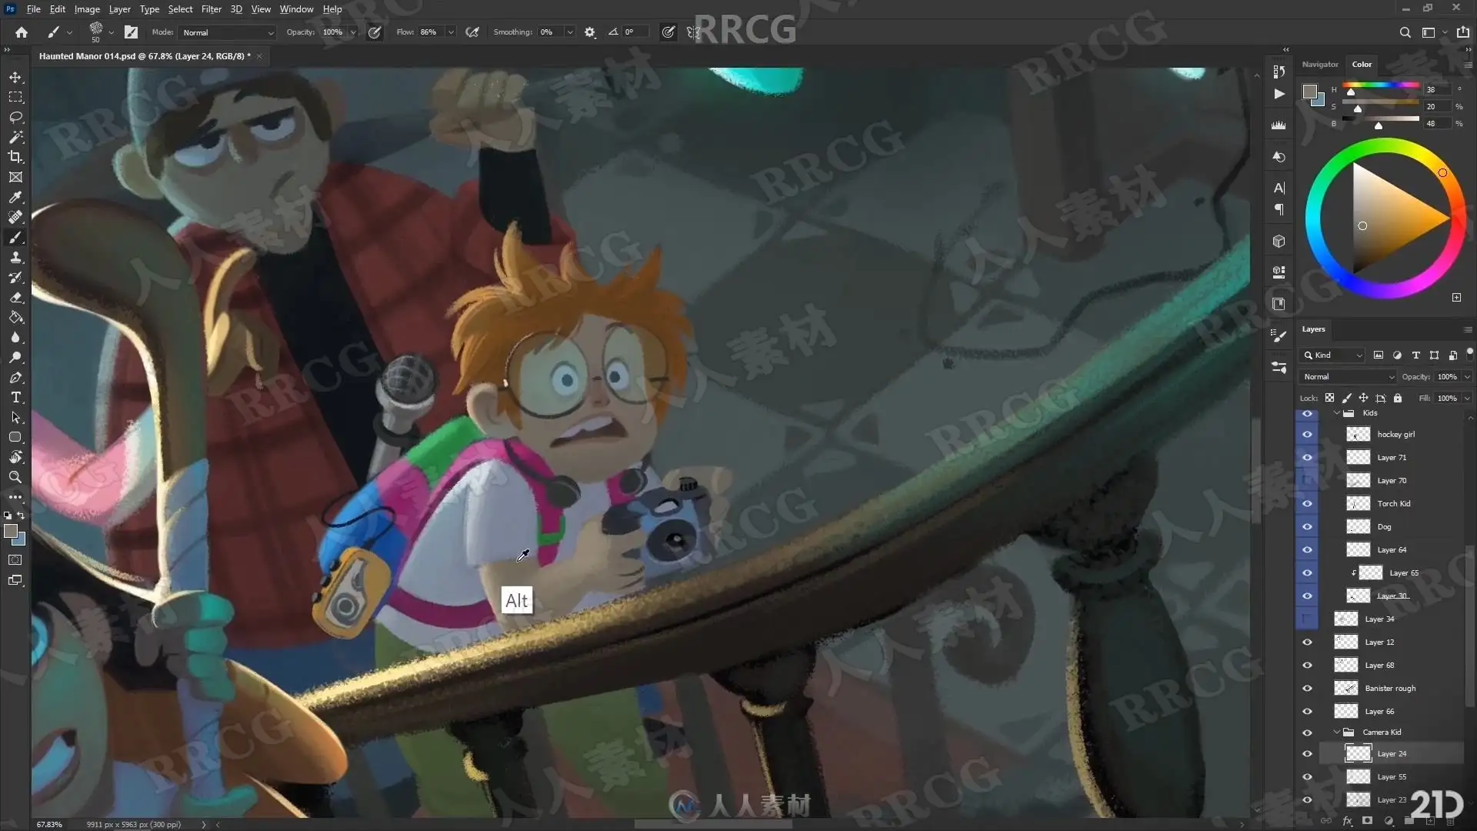The height and width of the screenshot is (831, 1477).
Task: Open layer blend mode Normal dropdown
Action: 1348,377
